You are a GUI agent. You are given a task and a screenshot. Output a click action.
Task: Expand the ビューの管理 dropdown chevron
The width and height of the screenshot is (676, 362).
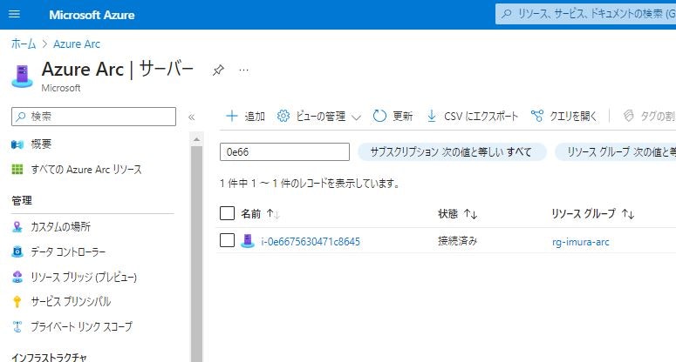pos(356,117)
